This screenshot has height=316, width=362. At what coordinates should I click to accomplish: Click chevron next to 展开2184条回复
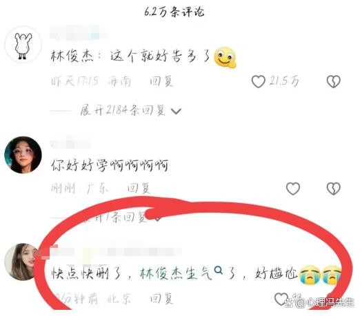(176, 111)
